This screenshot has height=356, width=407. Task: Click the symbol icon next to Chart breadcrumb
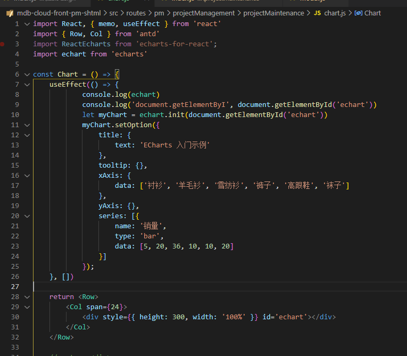tap(359, 13)
